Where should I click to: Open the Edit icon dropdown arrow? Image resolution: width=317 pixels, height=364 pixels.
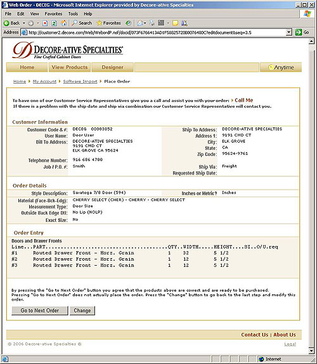point(169,23)
